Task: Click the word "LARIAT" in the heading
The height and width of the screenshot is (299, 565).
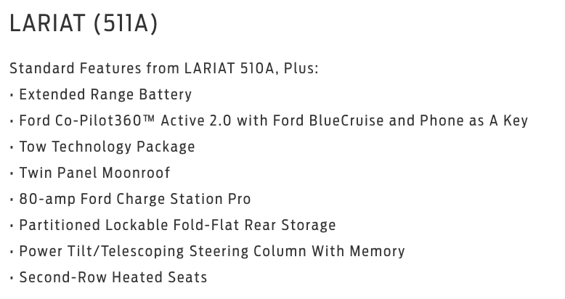Action: click(x=48, y=24)
